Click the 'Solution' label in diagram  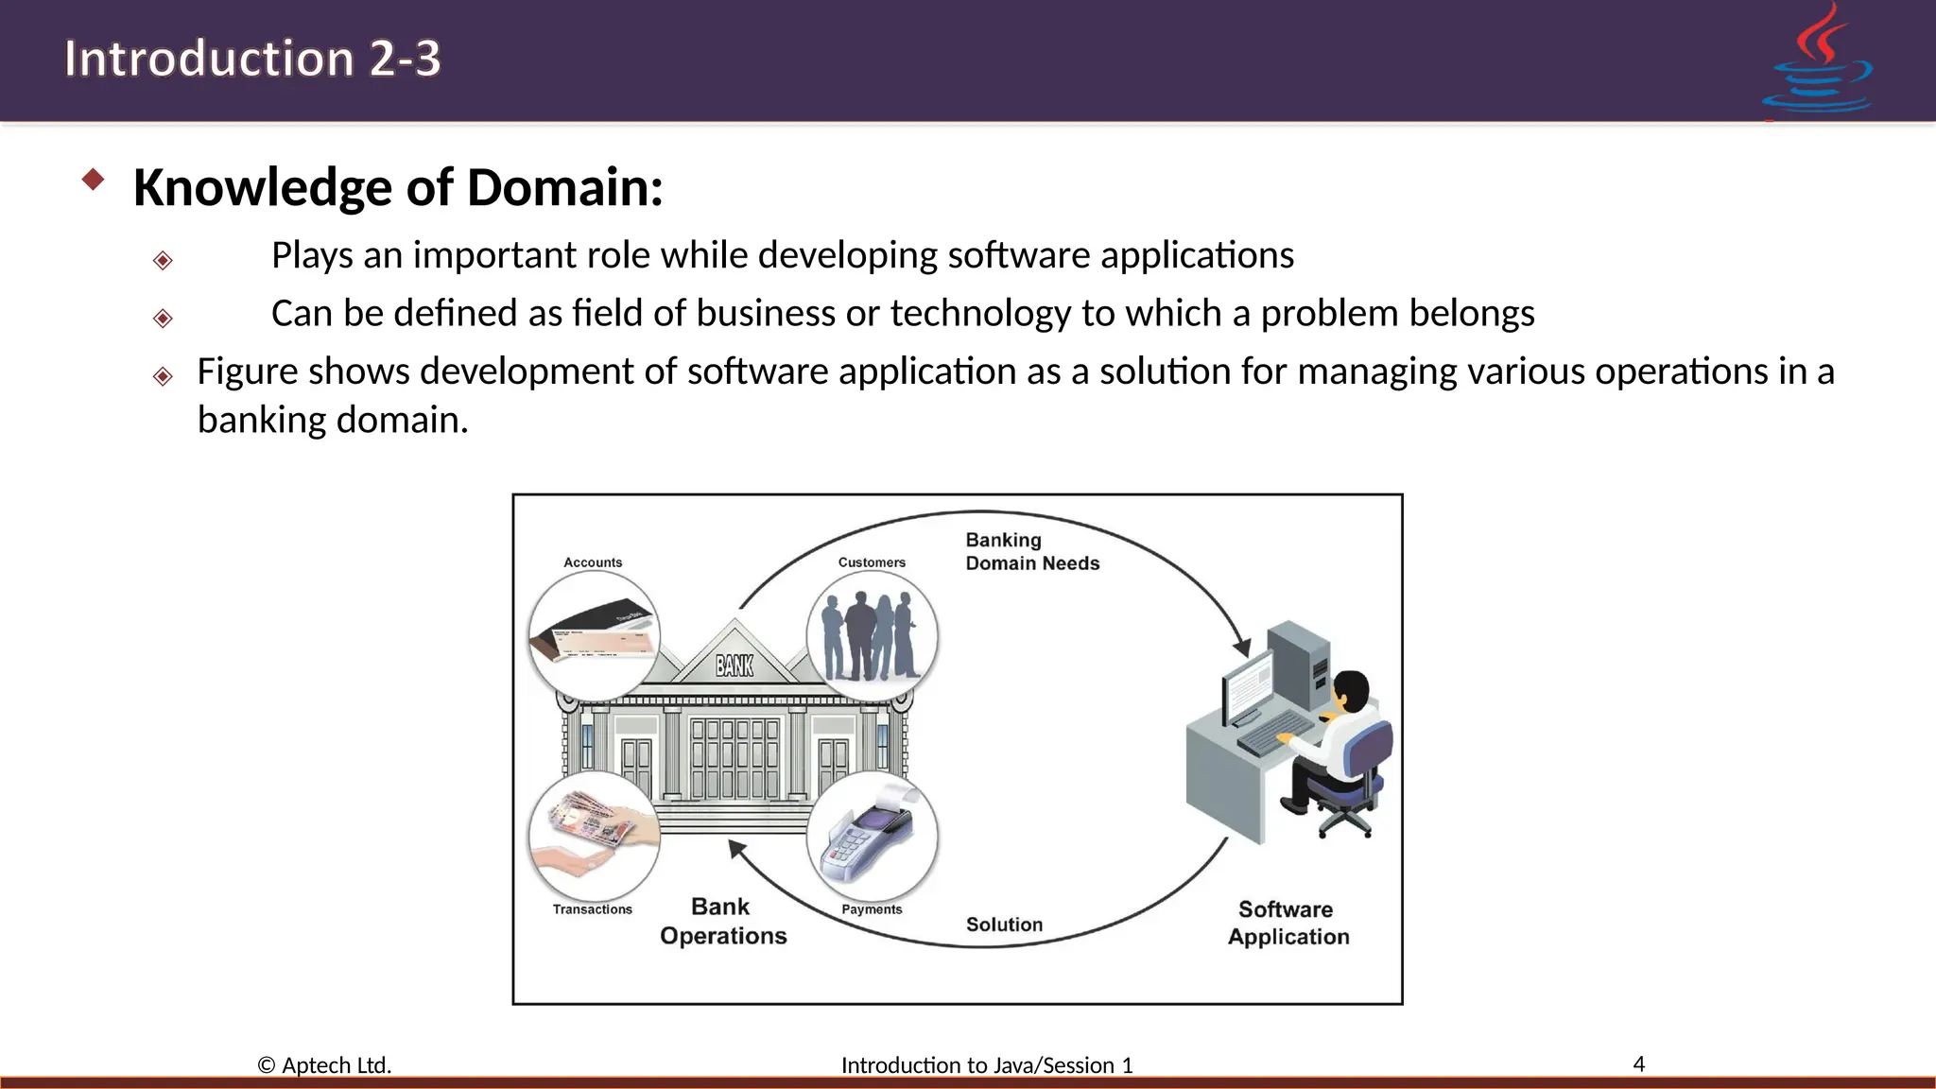[x=1004, y=925]
